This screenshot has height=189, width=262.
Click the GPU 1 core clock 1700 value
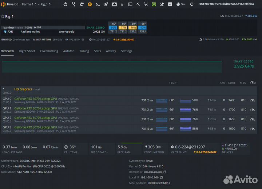(x=232, y=110)
